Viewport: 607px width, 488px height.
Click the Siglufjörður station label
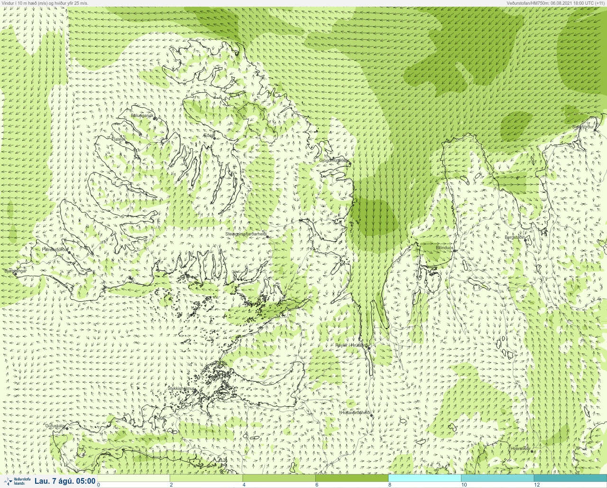coord(583,127)
